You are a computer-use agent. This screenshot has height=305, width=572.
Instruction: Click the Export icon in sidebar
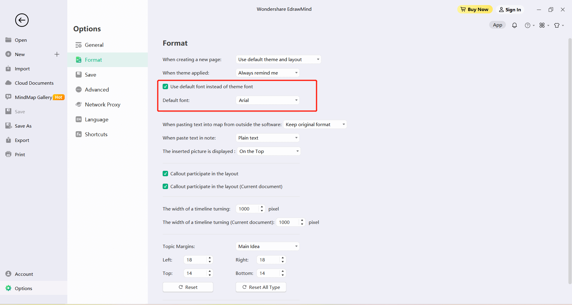(8, 140)
